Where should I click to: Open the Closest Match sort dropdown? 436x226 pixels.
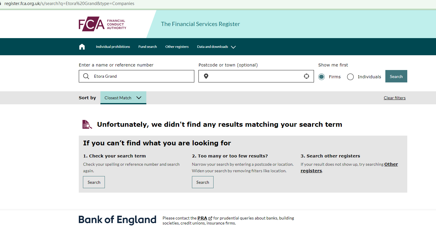[x=123, y=98]
